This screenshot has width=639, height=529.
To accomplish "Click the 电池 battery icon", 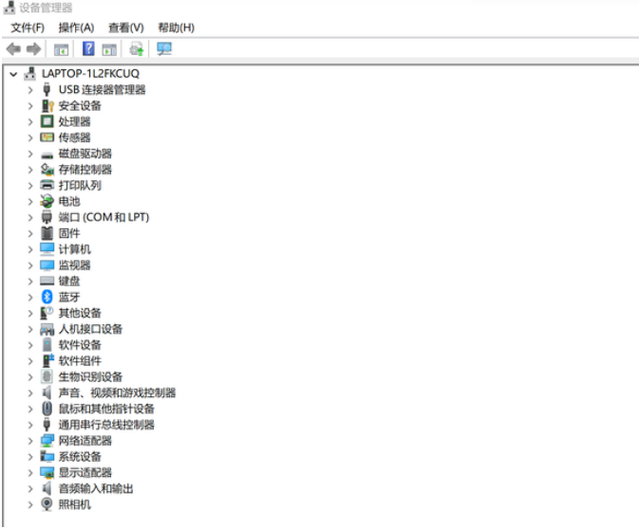I will coord(47,201).
